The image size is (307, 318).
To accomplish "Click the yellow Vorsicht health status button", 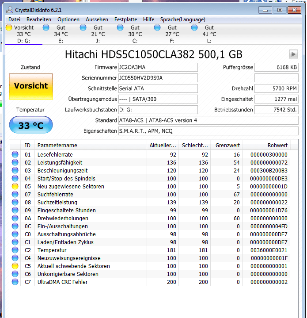I will pos(31,87).
